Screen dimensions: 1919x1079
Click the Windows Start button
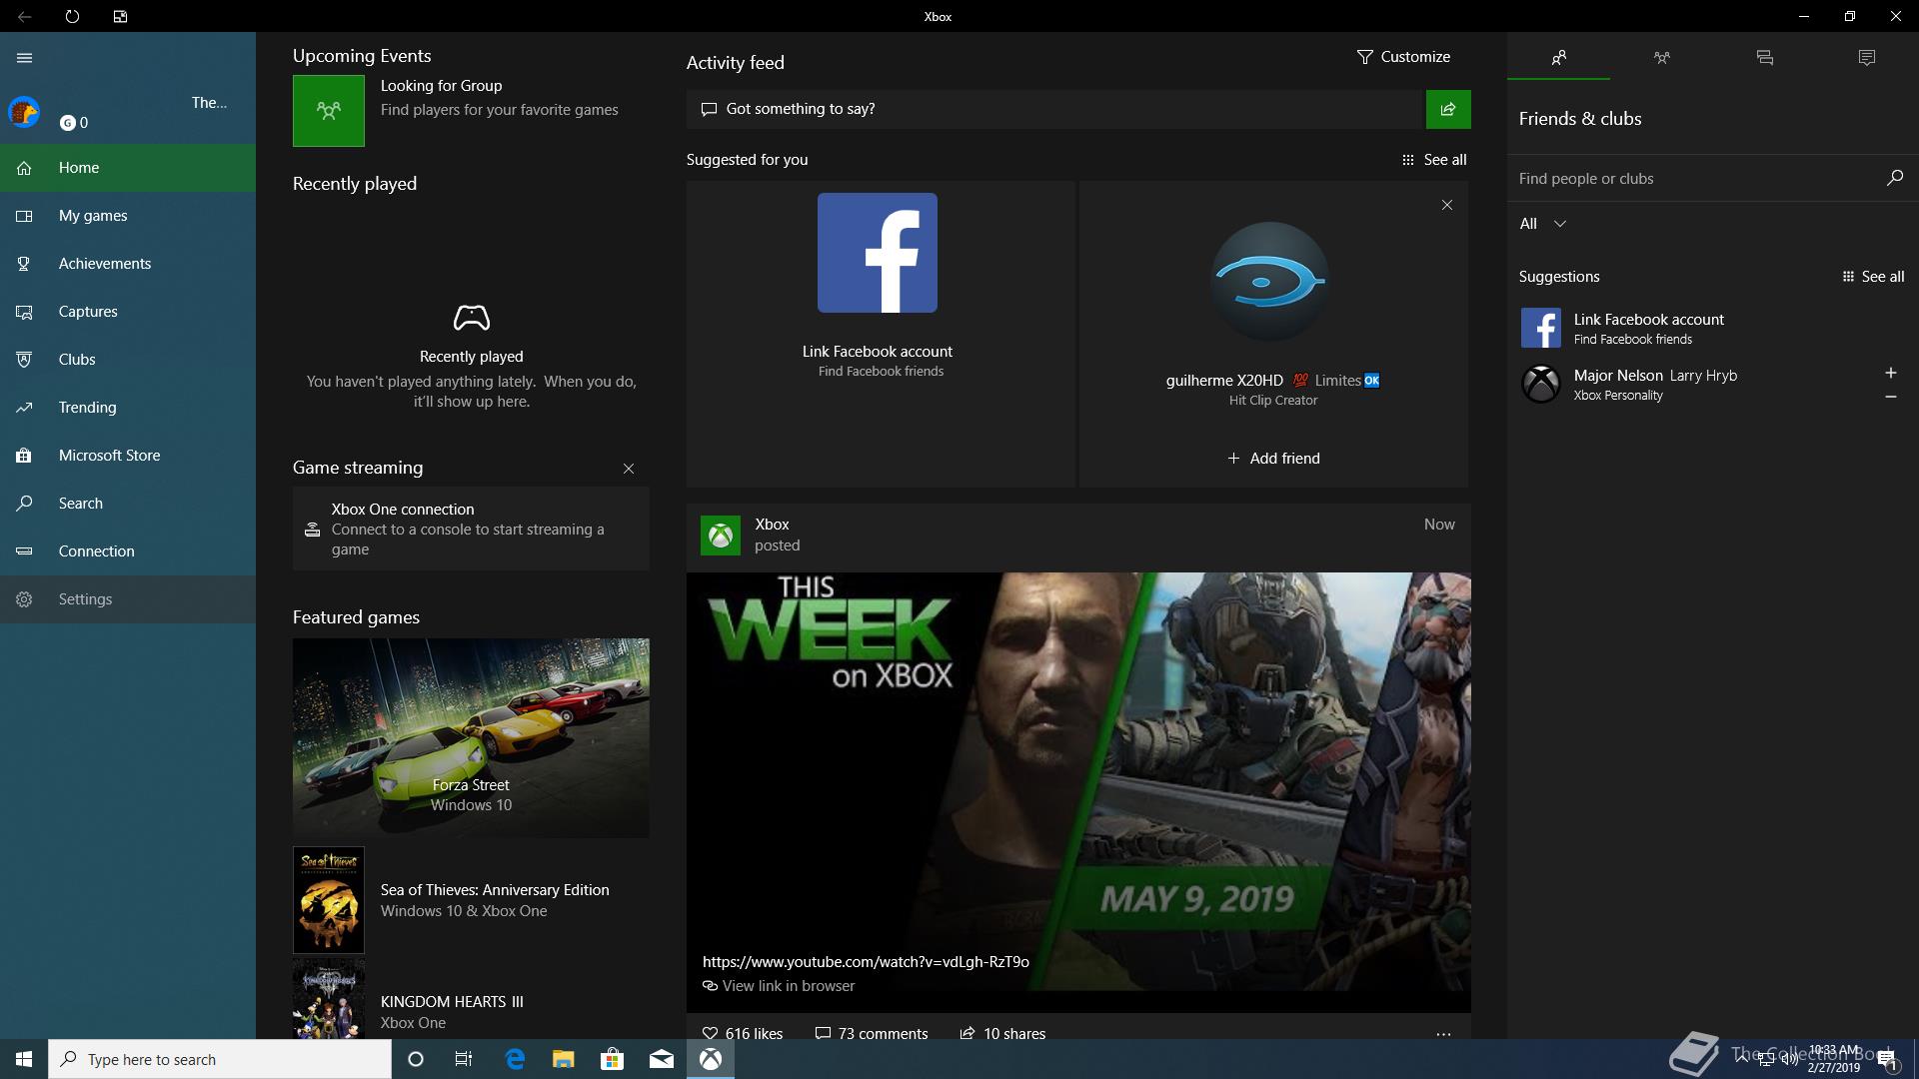24,1059
